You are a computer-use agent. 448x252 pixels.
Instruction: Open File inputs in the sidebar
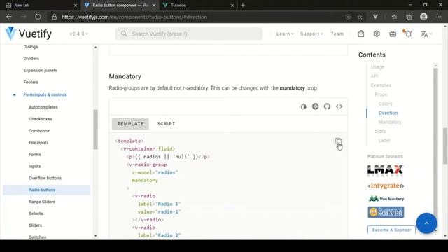click(x=38, y=143)
